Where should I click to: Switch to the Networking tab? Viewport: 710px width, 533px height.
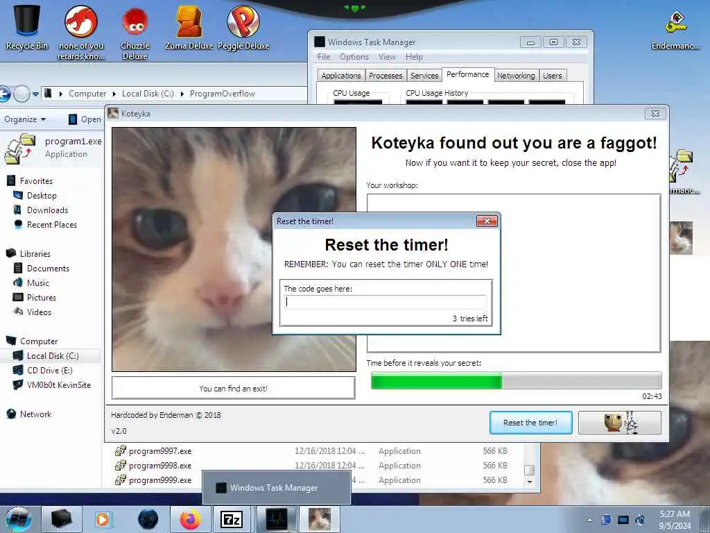516,76
